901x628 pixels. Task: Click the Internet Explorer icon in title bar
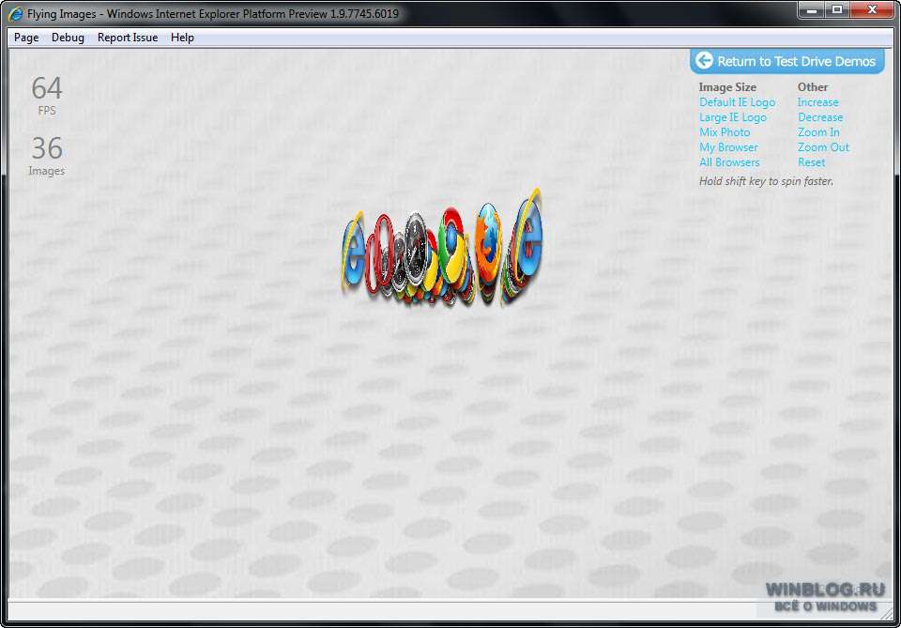(x=16, y=13)
